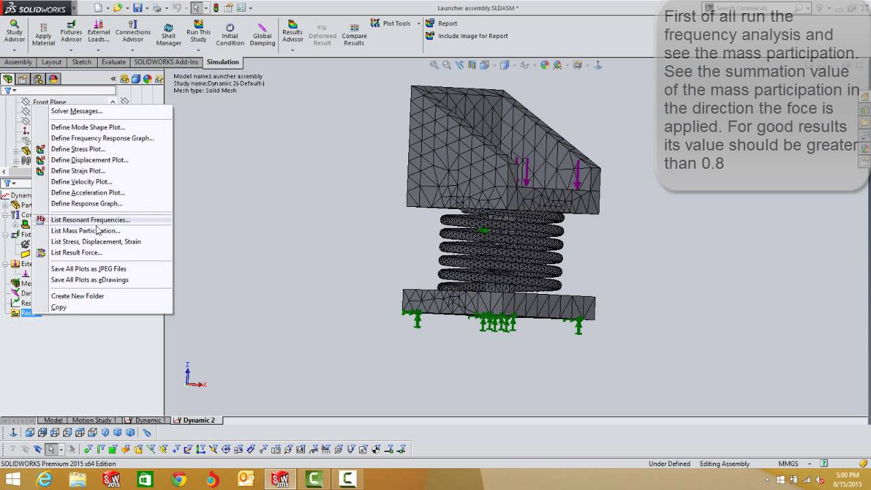Open External Loads tool
Image resolution: width=871 pixels, height=490 pixels.
(x=99, y=32)
